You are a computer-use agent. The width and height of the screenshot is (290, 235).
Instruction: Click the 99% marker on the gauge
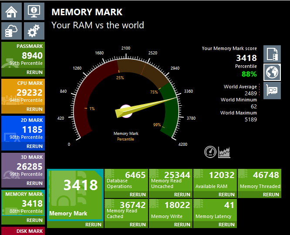pyautogui.click(x=157, y=124)
